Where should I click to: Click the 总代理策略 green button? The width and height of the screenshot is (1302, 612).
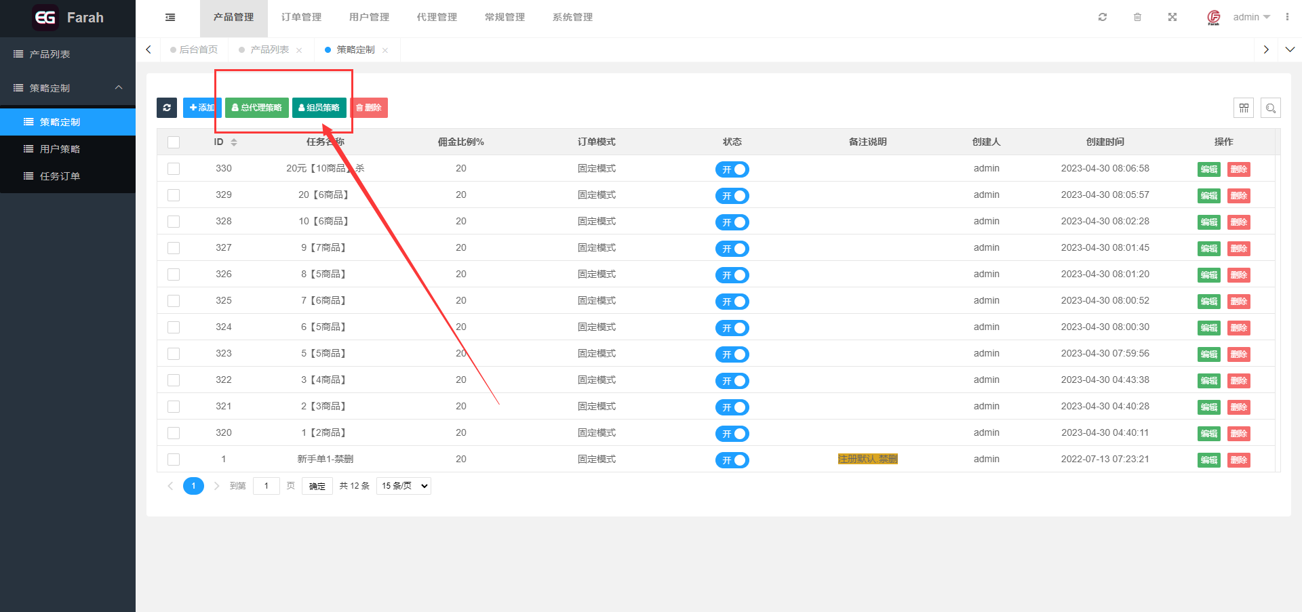[257, 108]
